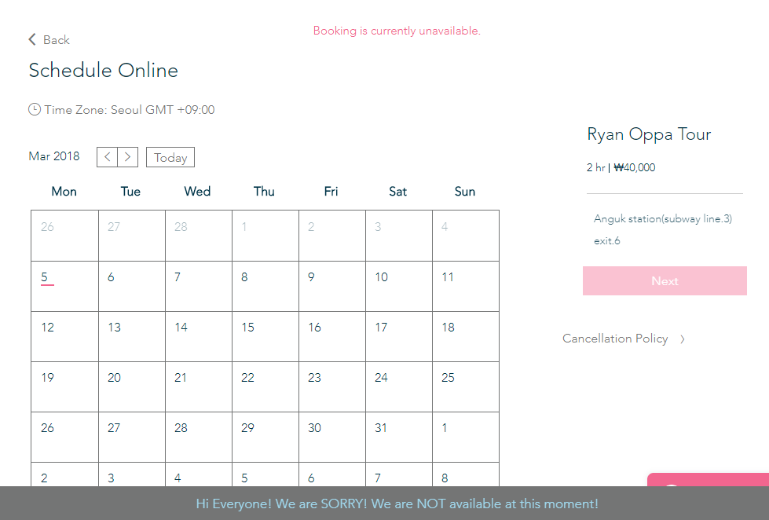
Task: Choose March 10 from the calendar
Action: [398, 286]
